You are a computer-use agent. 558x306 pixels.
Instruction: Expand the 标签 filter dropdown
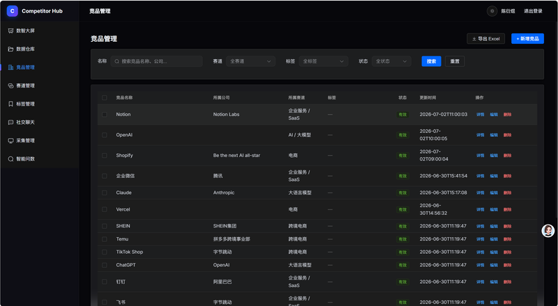(324, 61)
